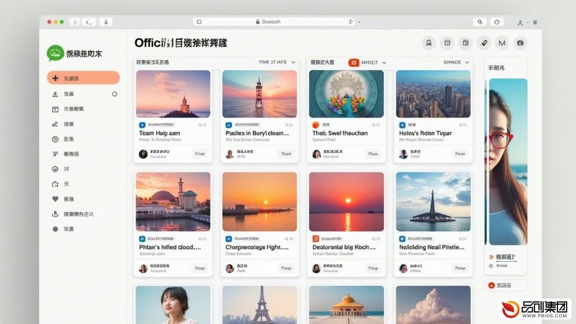Click the browser share toolbar button

point(106,22)
